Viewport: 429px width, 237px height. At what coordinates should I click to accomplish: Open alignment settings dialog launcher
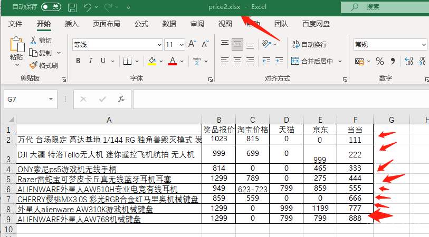click(x=345, y=80)
